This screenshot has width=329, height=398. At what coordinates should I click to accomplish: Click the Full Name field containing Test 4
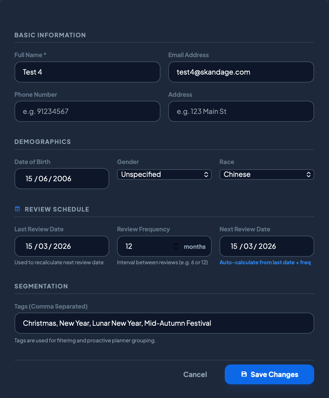(x=87, y=72)
